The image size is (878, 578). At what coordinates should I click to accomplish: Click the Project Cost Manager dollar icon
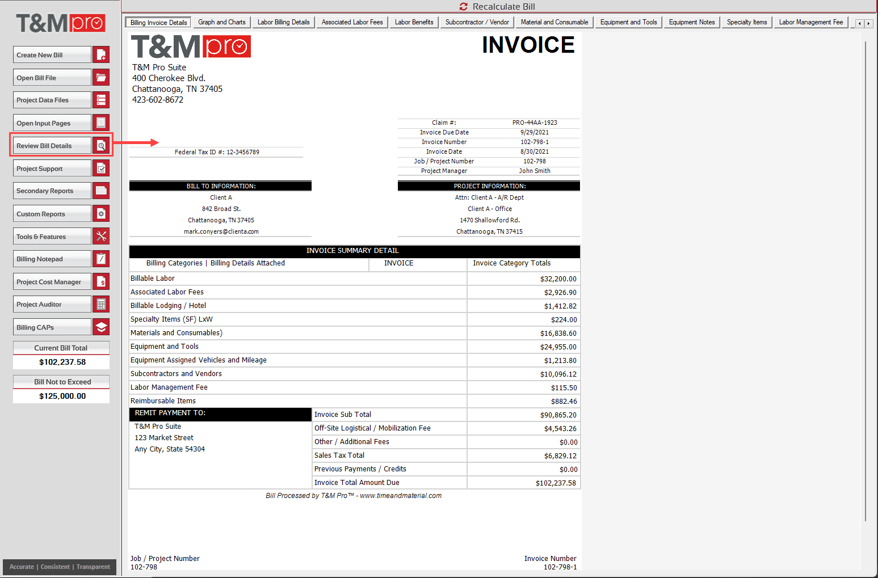tap(101, 281)
